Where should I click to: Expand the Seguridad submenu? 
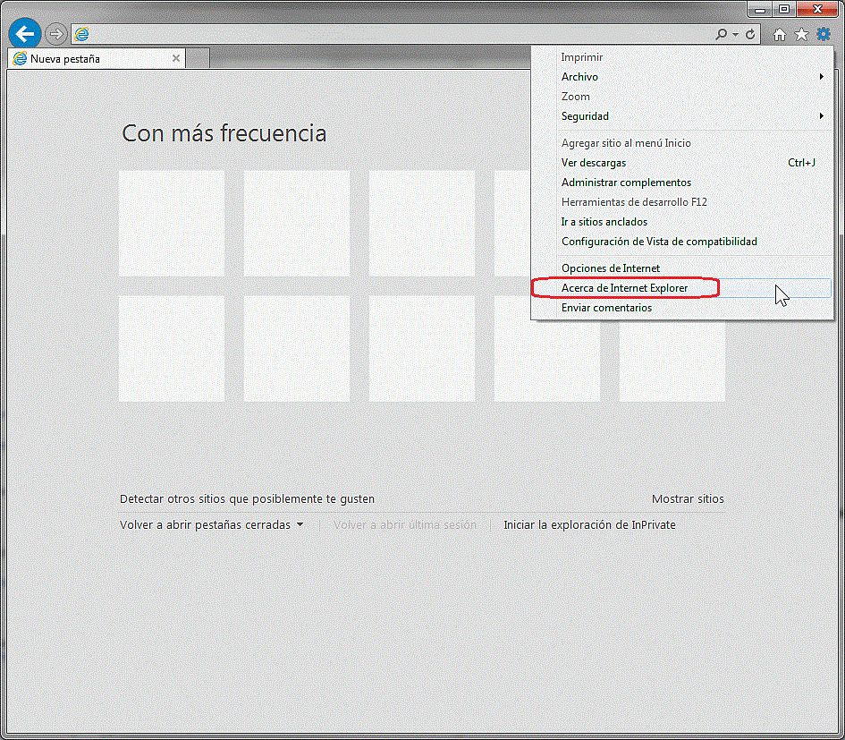tap(682, 116)
